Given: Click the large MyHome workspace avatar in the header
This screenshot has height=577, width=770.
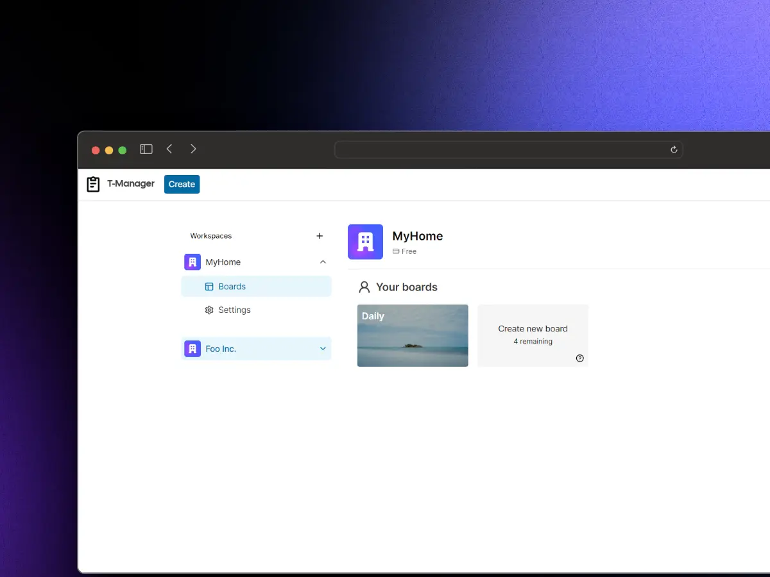Looking at the screenshot, I should (x=365, y=242).
